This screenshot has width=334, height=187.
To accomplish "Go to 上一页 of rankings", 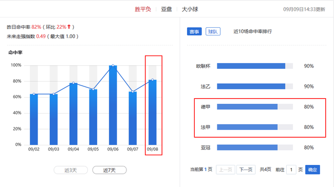I will [x=226, y=170].
